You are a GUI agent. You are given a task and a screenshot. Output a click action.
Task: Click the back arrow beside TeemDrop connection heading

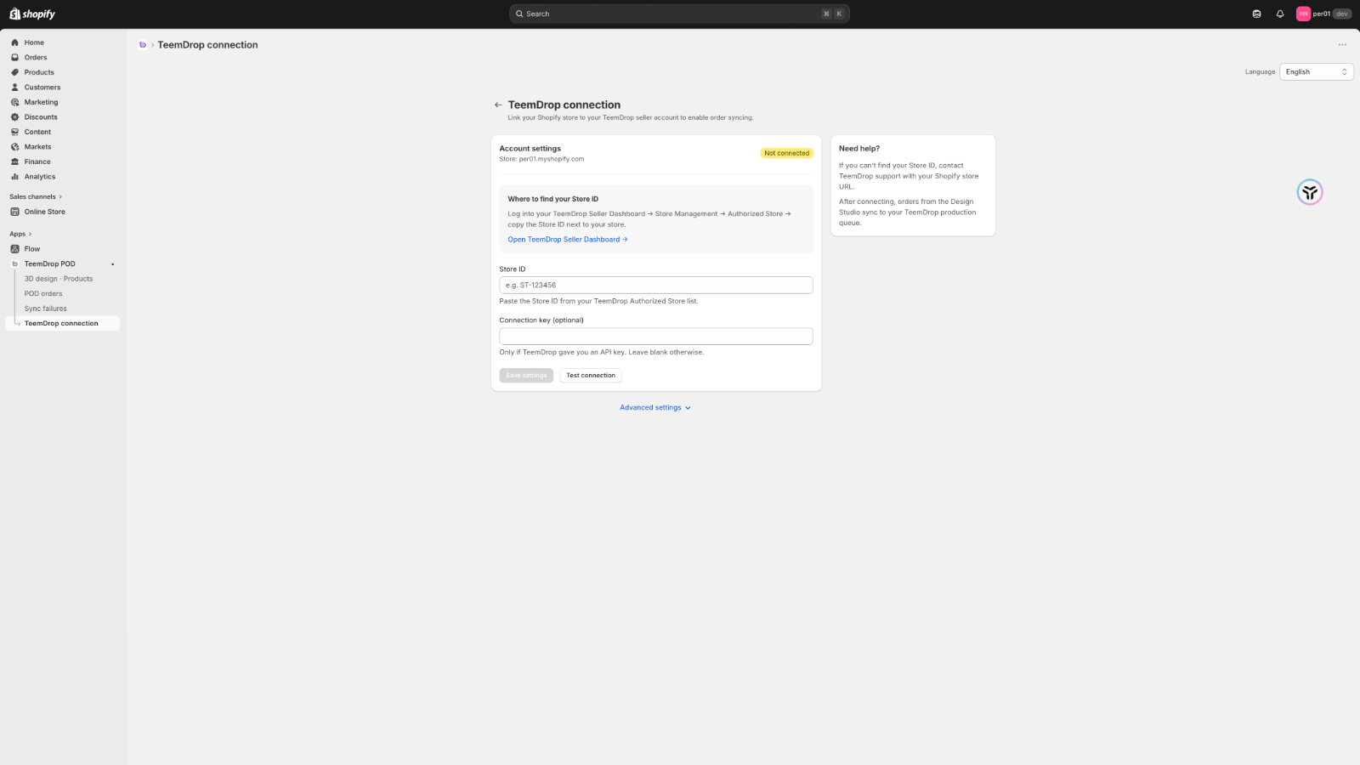click(498, 105)
